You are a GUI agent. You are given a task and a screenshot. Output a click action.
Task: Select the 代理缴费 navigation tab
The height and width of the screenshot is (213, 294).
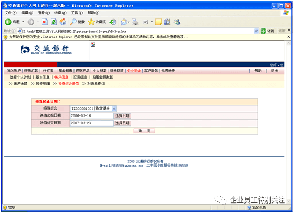[168, 71]
